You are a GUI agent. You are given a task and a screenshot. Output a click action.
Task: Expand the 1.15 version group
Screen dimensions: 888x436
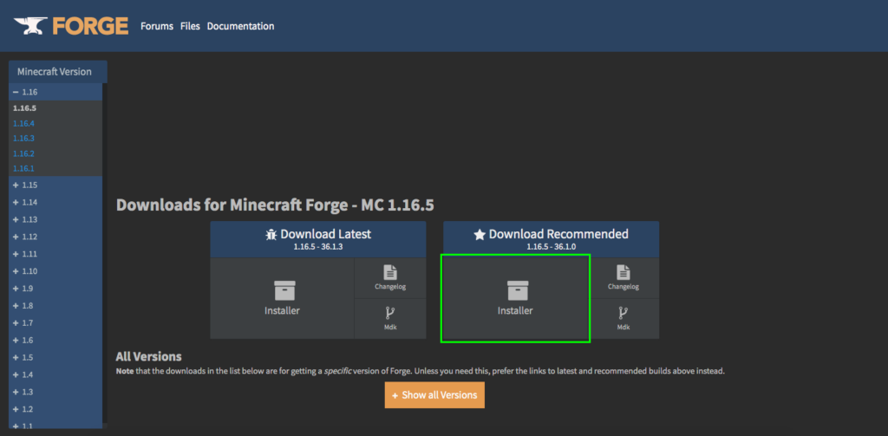16,185
